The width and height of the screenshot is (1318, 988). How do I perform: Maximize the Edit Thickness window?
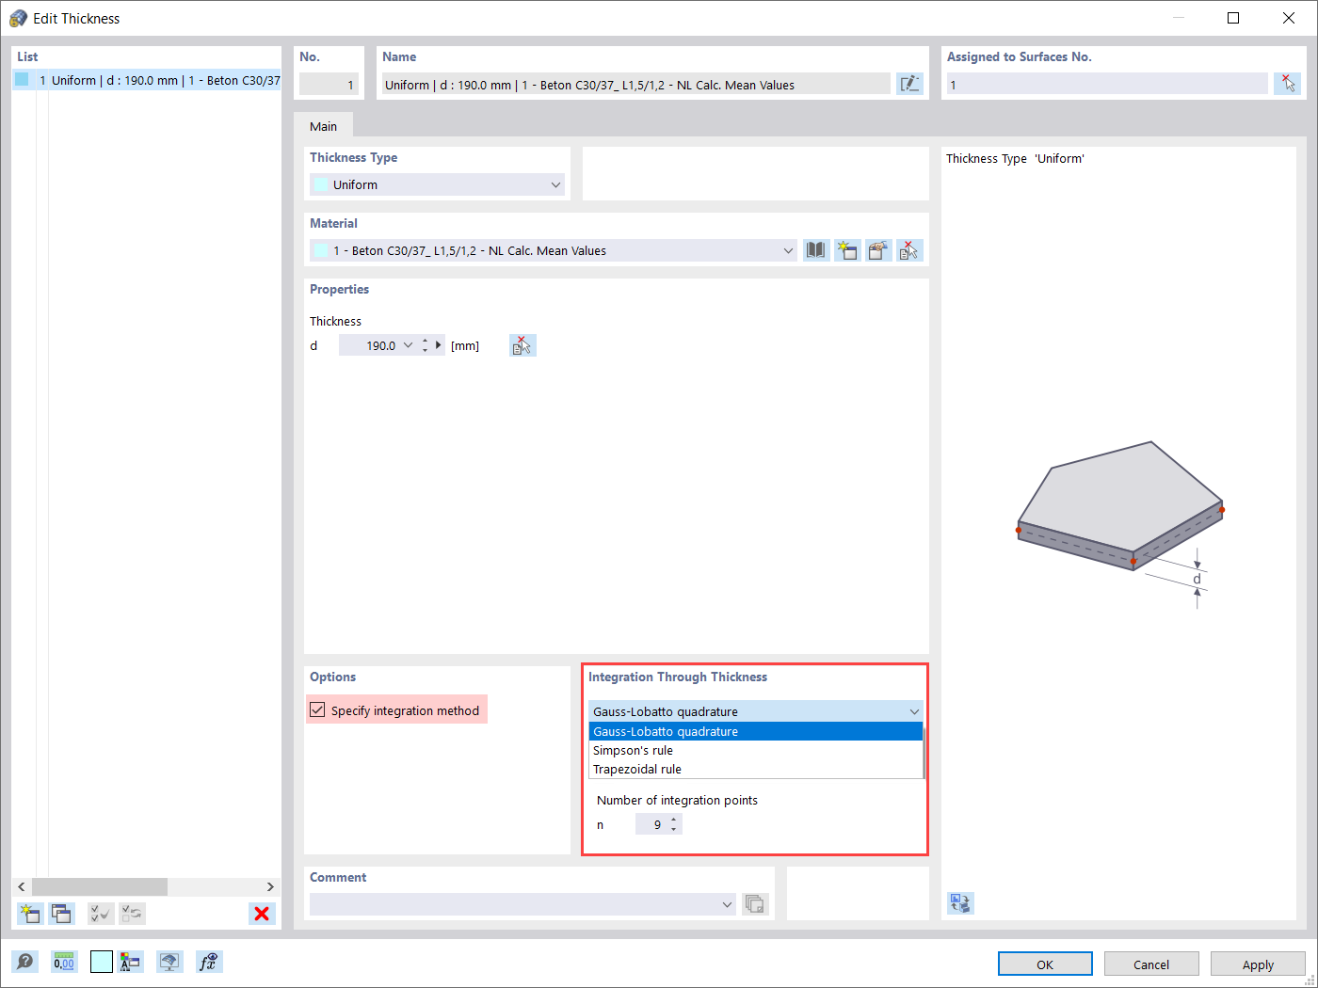(x=1233, y=18)
